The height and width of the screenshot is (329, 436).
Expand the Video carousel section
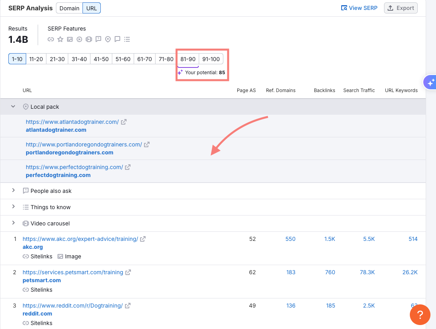(13, 223)
